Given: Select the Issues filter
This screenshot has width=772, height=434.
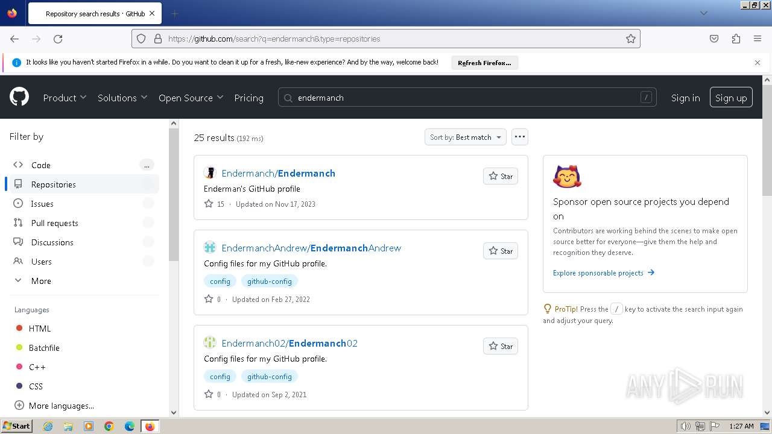Looking at the screenshot, I should [84, 204].
